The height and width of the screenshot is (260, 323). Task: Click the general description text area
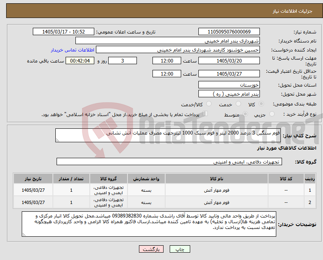click(x=168, y=135)
